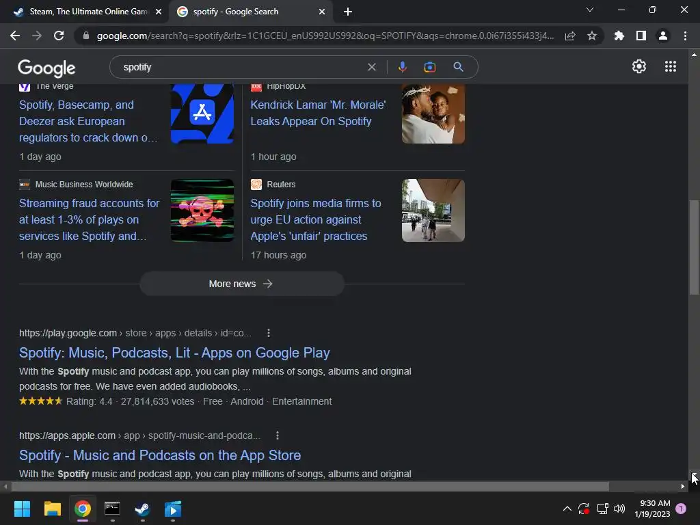This screenshot has height=525, width=700.
Task: Close the Steam tab
Action: click(159, 12)
